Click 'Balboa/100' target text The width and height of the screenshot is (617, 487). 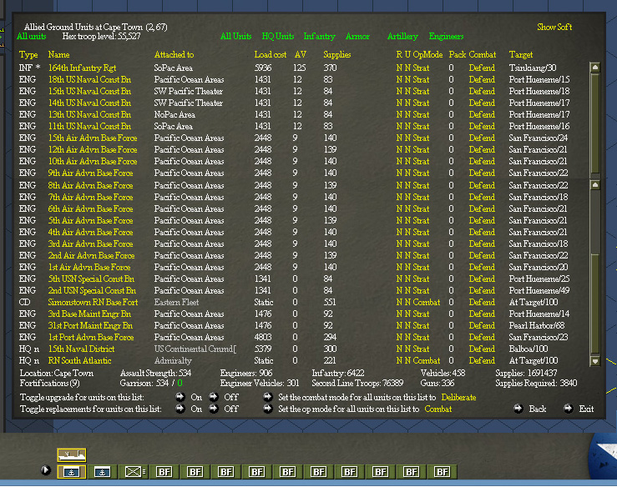pos(528,349)
